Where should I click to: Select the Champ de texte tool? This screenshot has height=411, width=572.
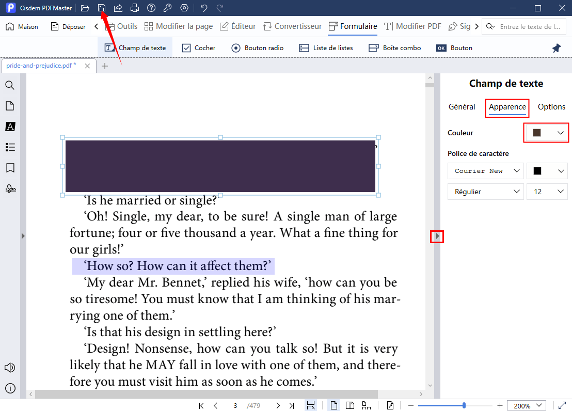tap(135, 48)
